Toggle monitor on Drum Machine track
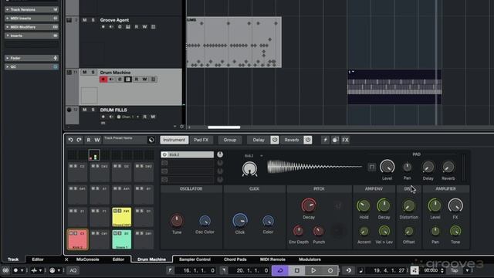 tap(111, 79)
